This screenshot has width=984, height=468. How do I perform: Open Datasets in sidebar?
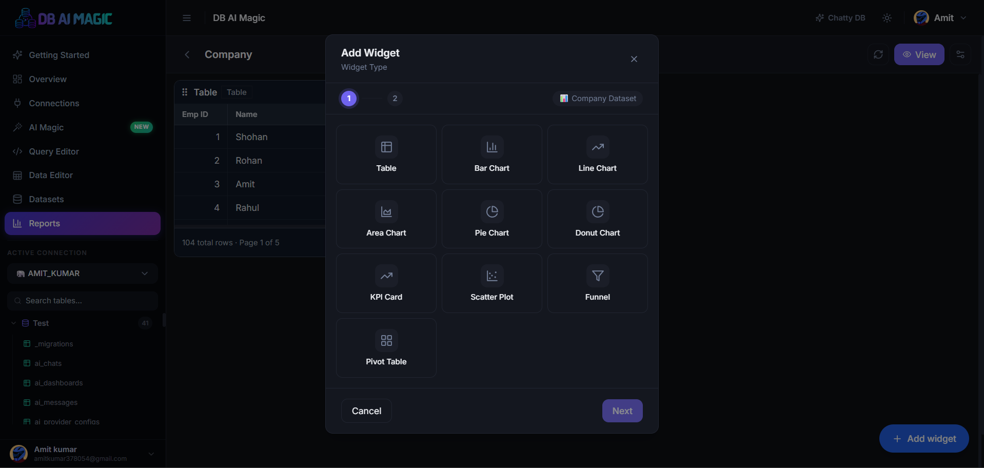pos(83,199)
